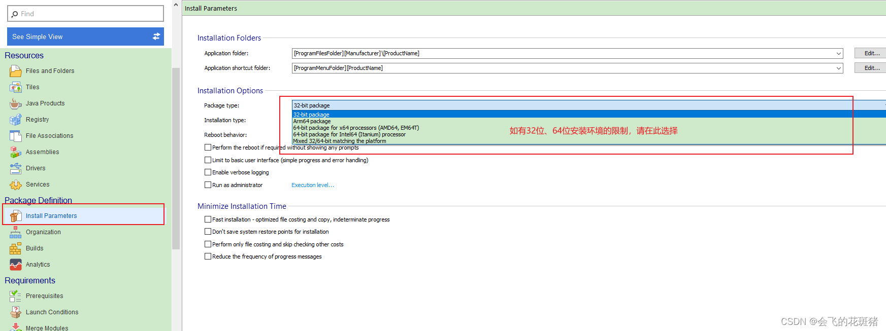This screenshot has width=886, height=331.
Task: Click the Requirements section heading
Action: pyautogui.click(x=30, y=281)
